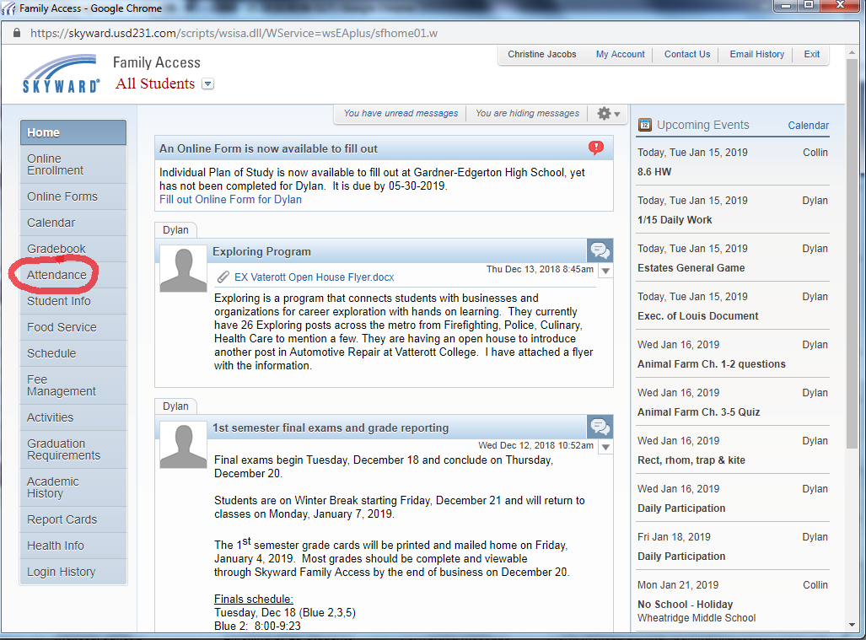Expand options arrow for Exploring Program message

click(606, 271)
